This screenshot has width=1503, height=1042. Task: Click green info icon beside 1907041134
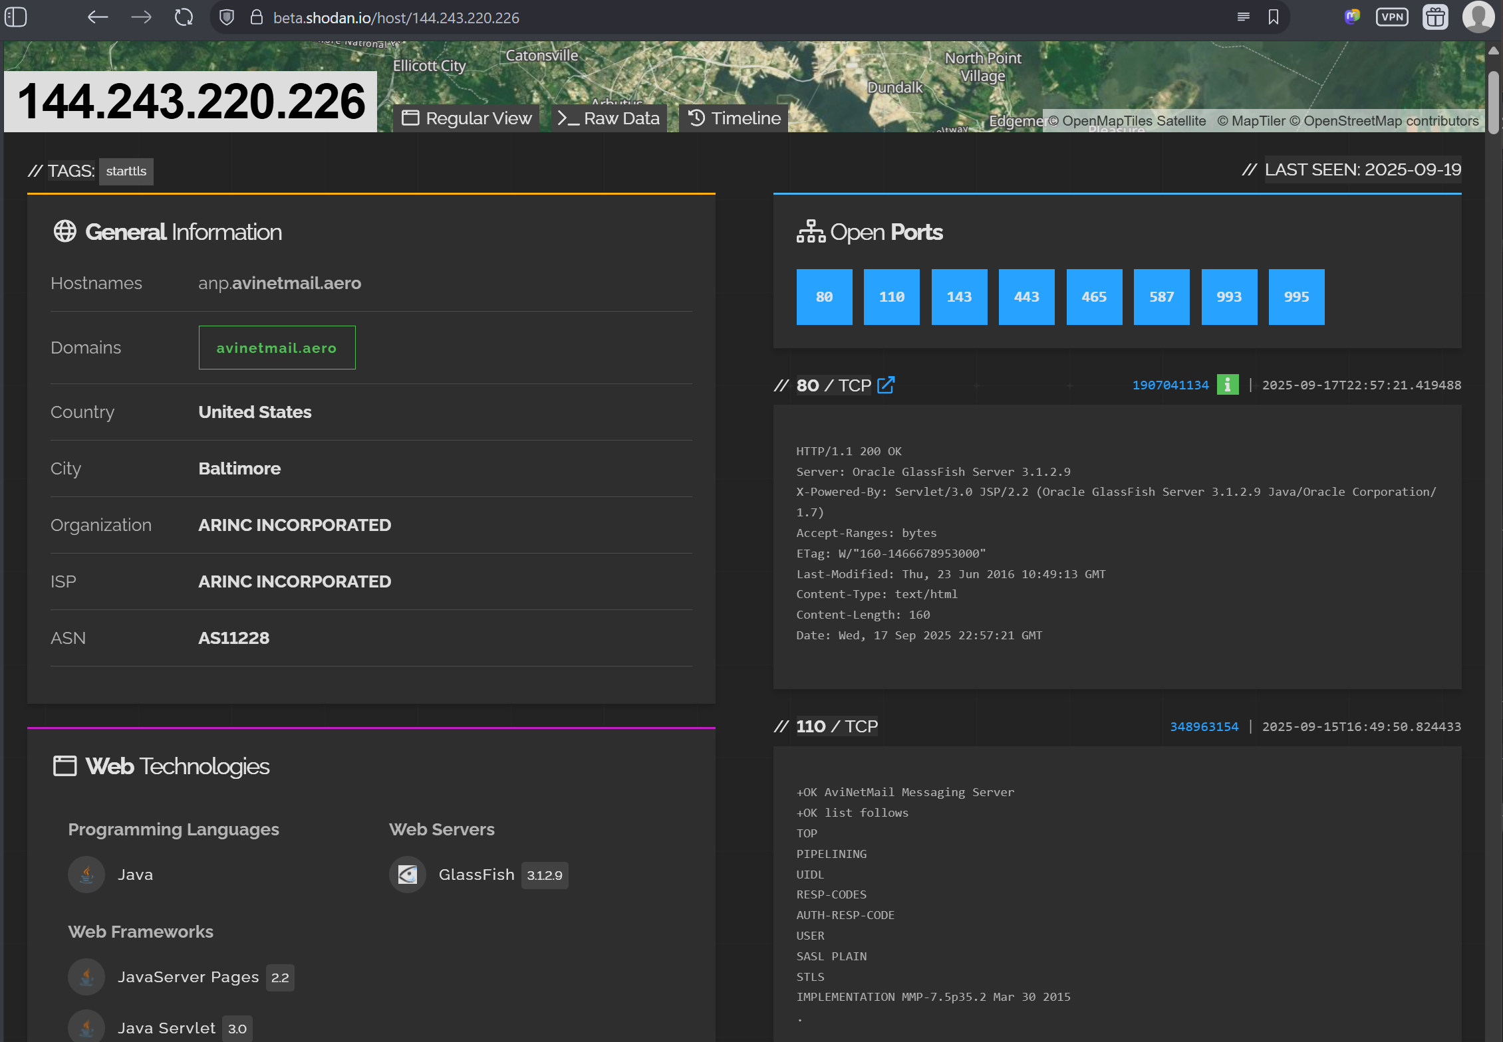(x=1227, y=385)
